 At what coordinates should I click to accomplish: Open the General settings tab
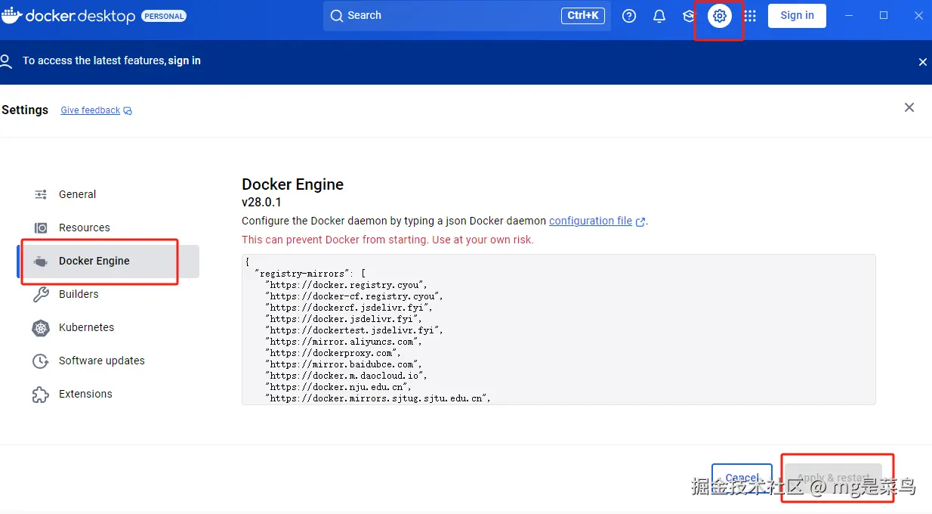click(x=108, y=194)
